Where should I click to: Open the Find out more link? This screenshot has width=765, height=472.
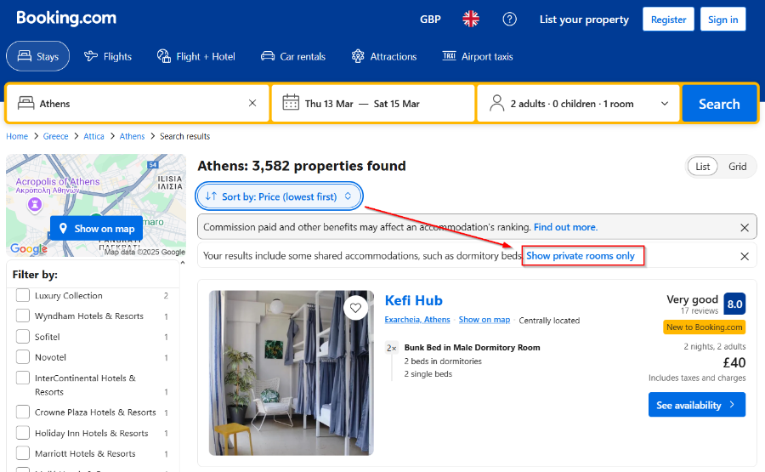click(x=565, y=227)
